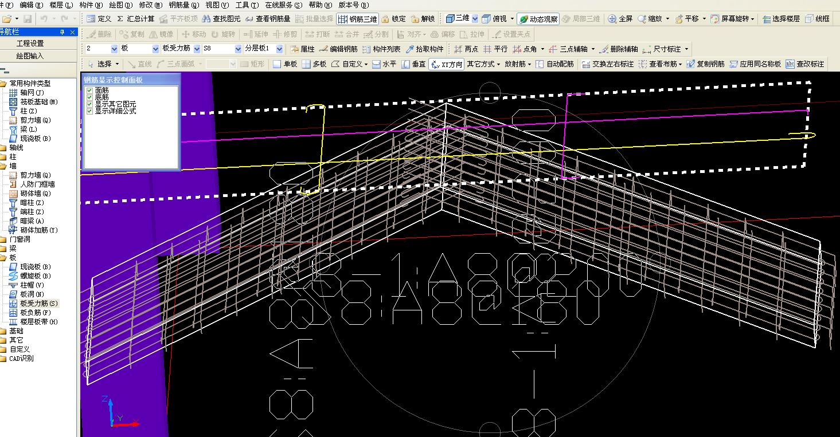Image resolution: width=840 pixels, height=437 pixels.
Task: Toggle XY方向 layout mode
Action: pyautogui.click(x=446, y=64)
